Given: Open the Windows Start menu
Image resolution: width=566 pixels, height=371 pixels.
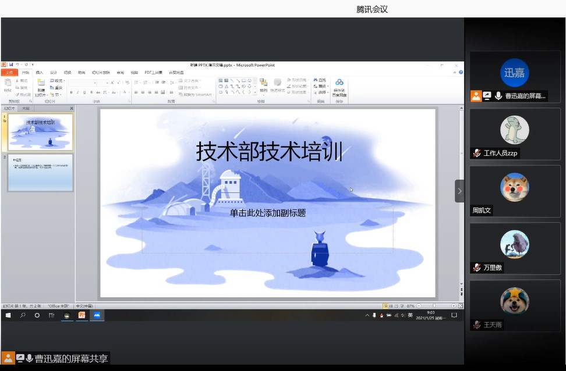Looking at the screenshot, I should (8, 315).
